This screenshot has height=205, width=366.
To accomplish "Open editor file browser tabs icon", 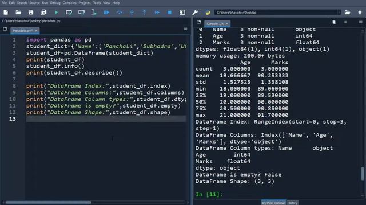I will (x=5, y=29).
